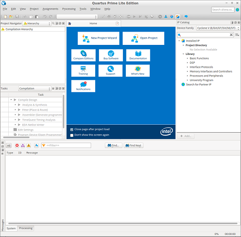The width and height of the screenshot is (241, 237).
Task: Open the Device Family dropdown
Action: pos(218,28)
